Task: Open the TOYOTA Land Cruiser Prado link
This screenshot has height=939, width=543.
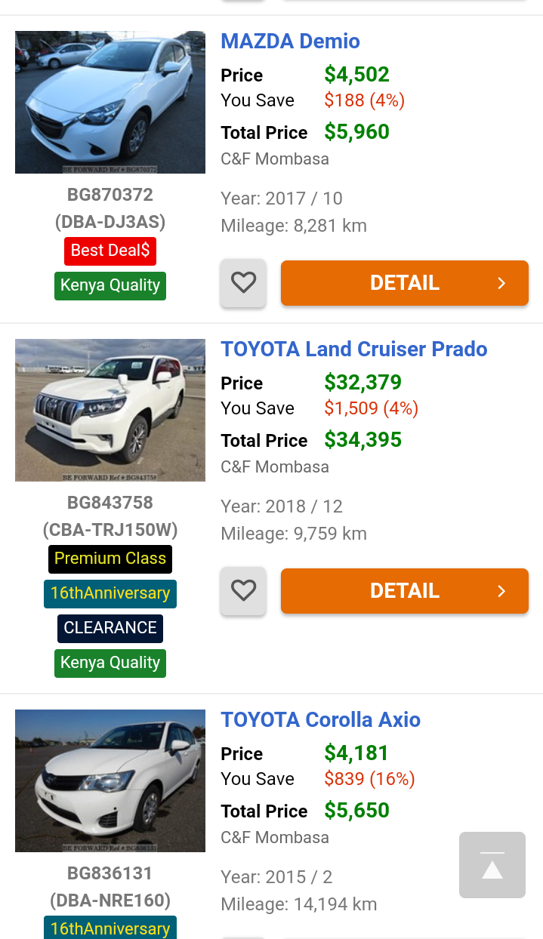Action: (353, 349)
